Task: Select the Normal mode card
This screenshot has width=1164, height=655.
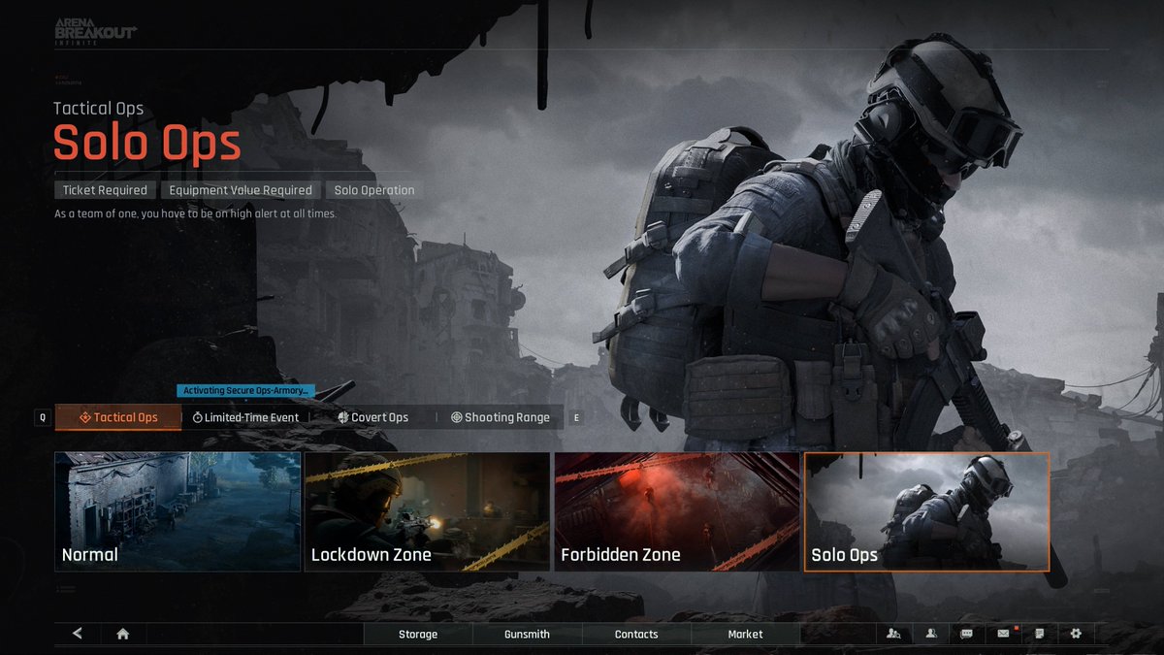Action: [178, 511]
